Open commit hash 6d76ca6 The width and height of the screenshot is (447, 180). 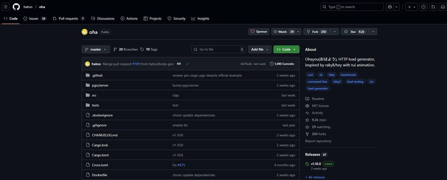tap(246, 64)
